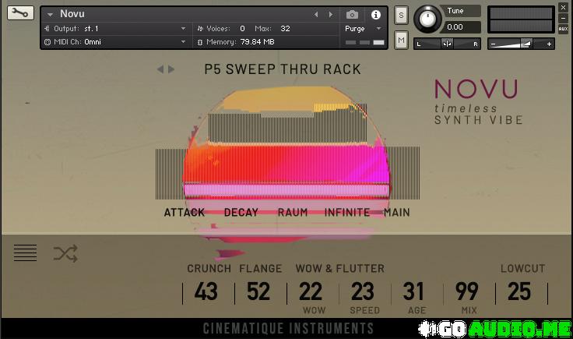The height and width of the screenshot is (339, 573).
Task: Select the INFINITE control
Action: pyautogui.click(x=347, y=213)
